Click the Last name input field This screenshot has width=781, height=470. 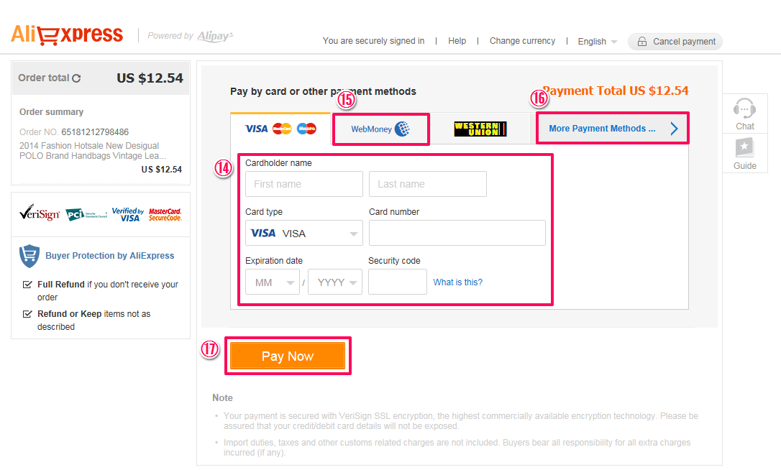coord(428,184)
